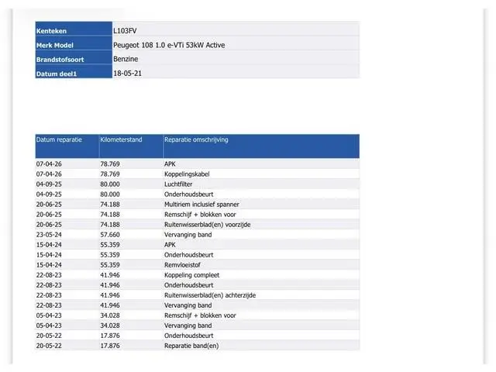Select the first APK row dated 07-04-26
Image resolution: width=496 pixels, height=372 pixels.
198,164
